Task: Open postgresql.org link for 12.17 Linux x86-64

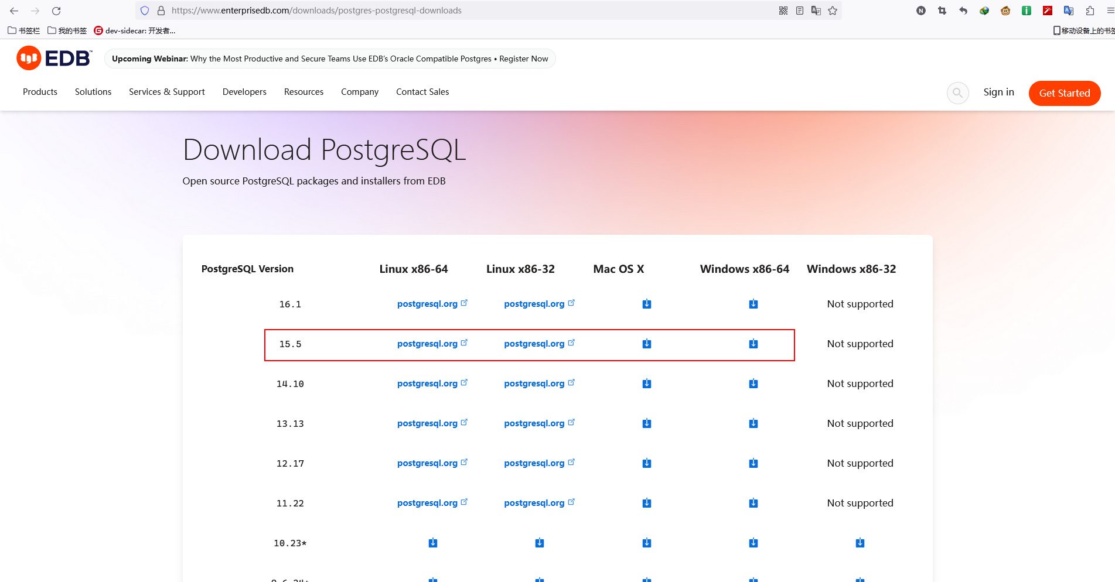Action: [x=432, y=463]
